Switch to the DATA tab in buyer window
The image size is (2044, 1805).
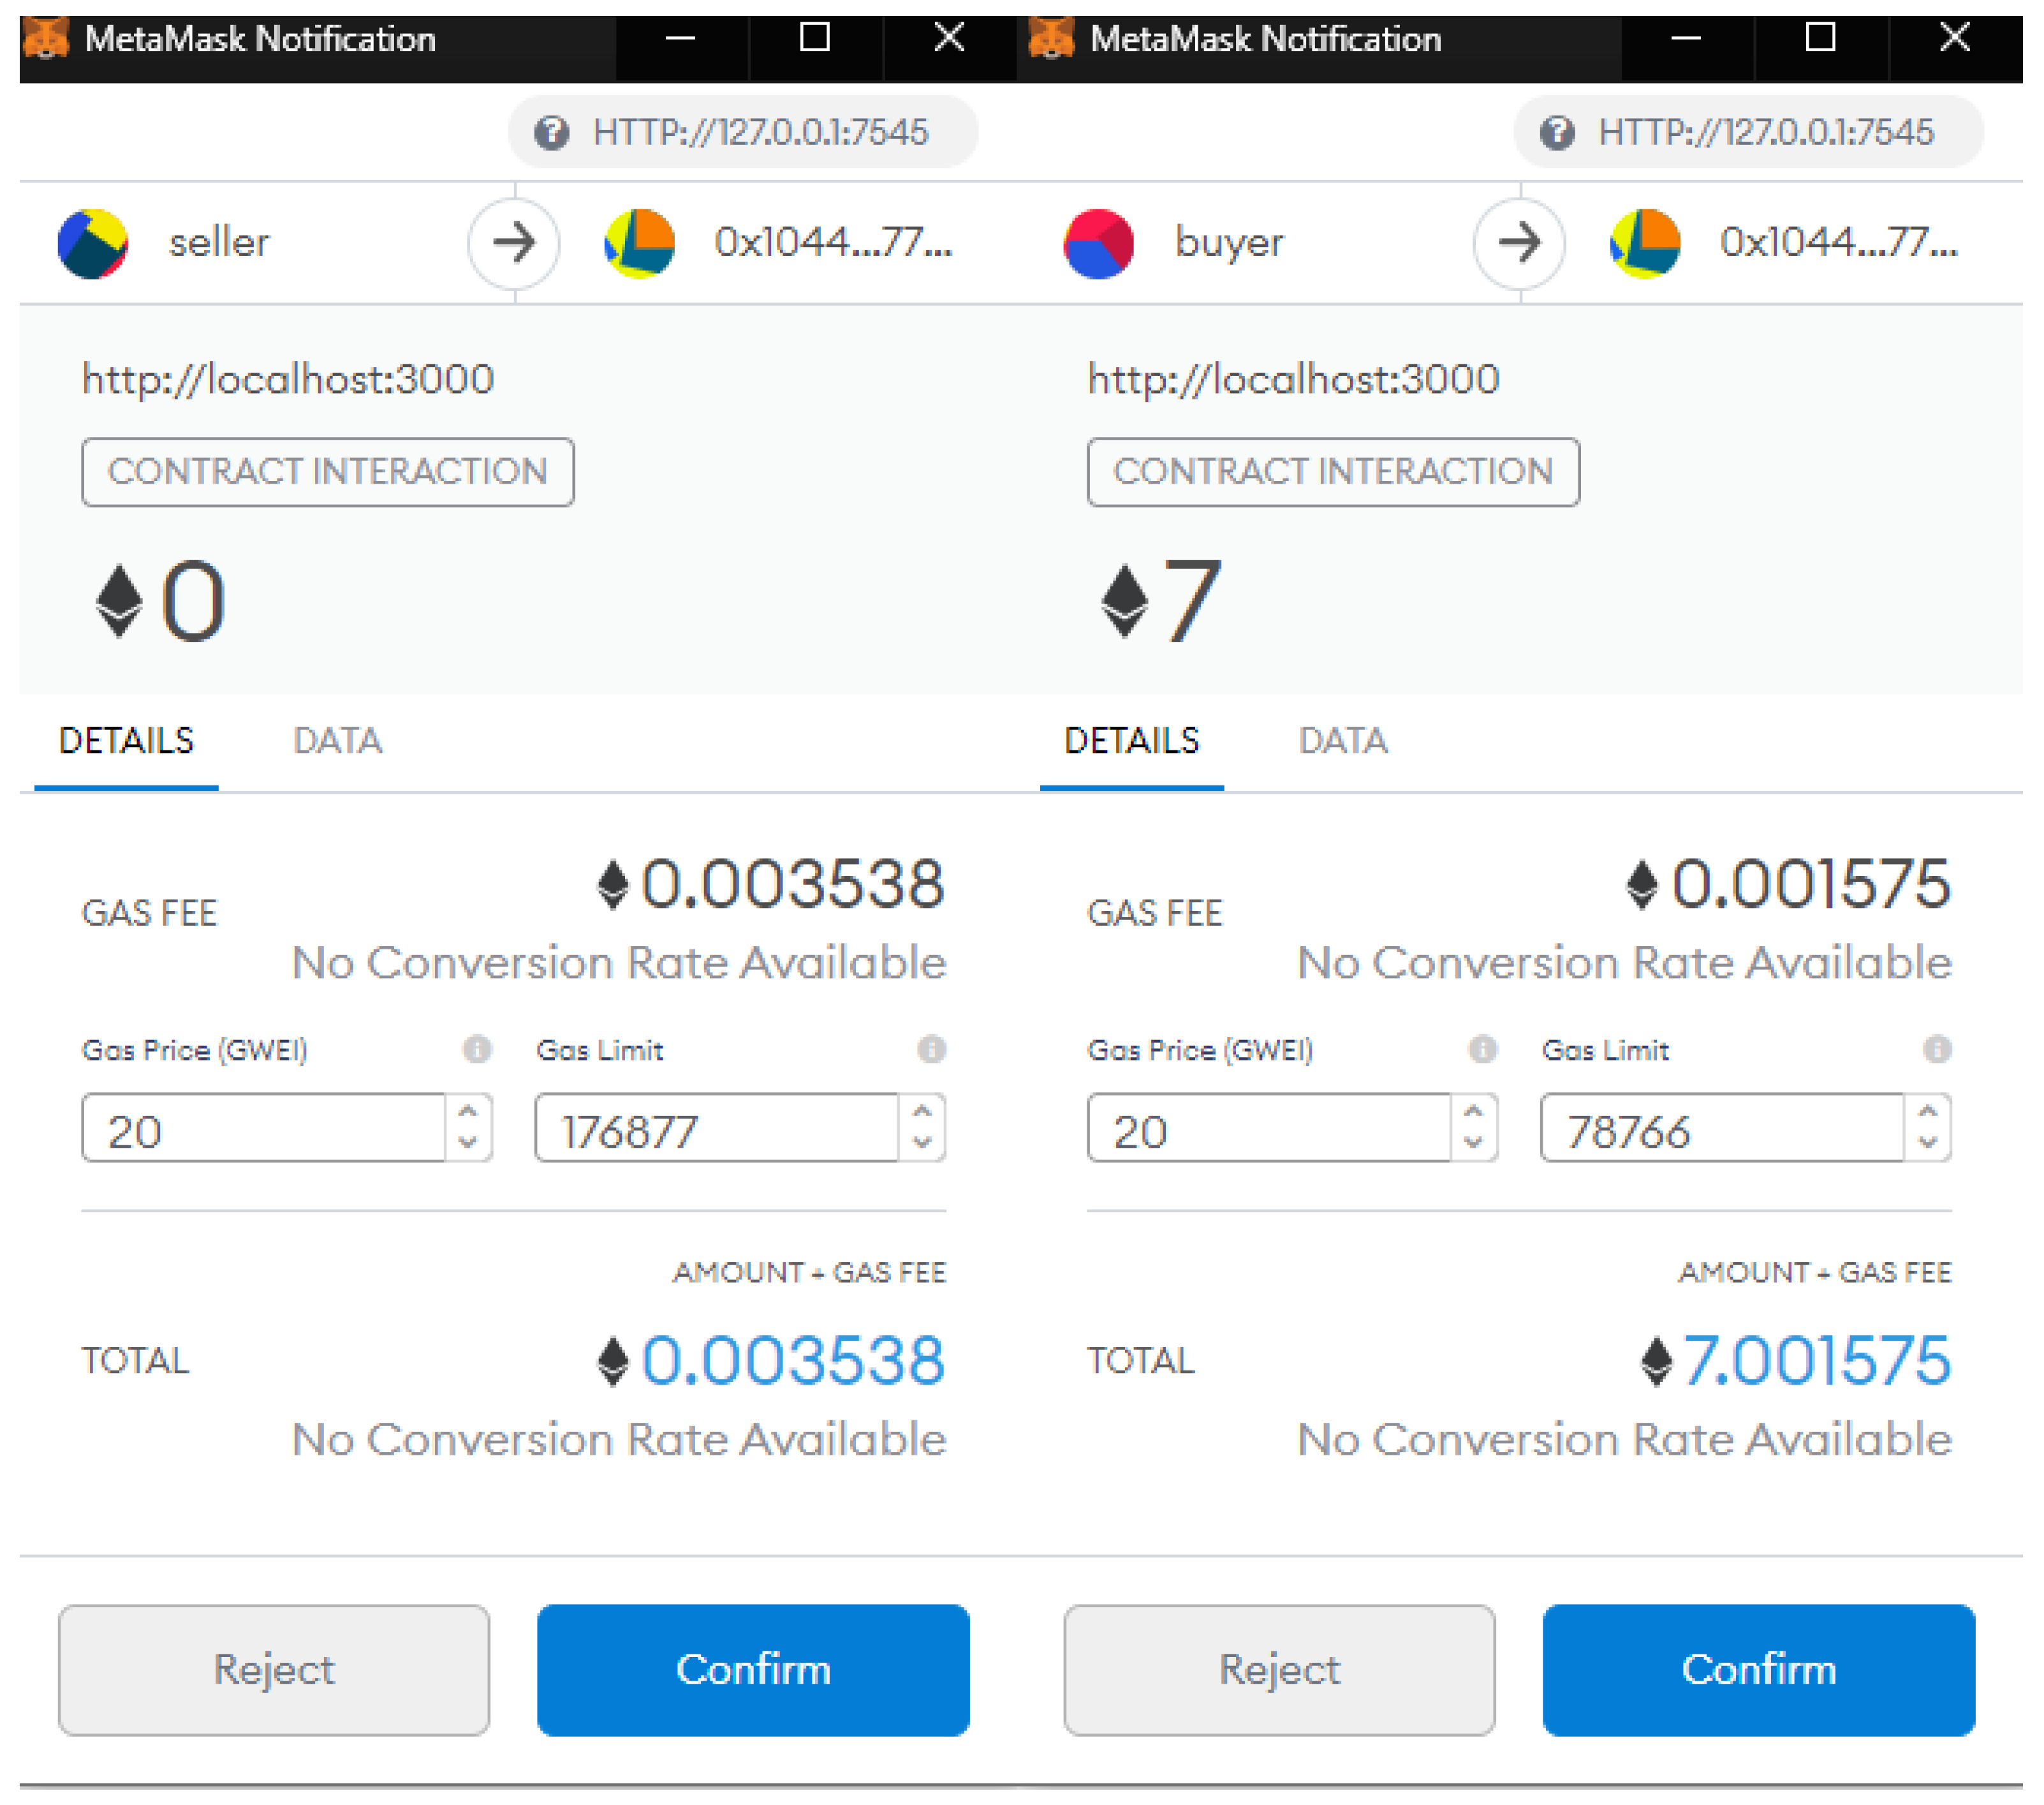pyautogui.click(x=1342, y=740)
